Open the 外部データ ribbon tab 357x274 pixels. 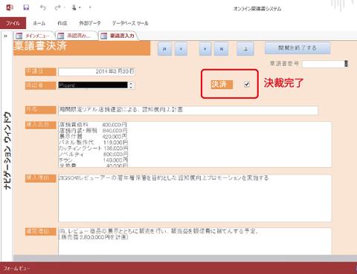[90, 23]
